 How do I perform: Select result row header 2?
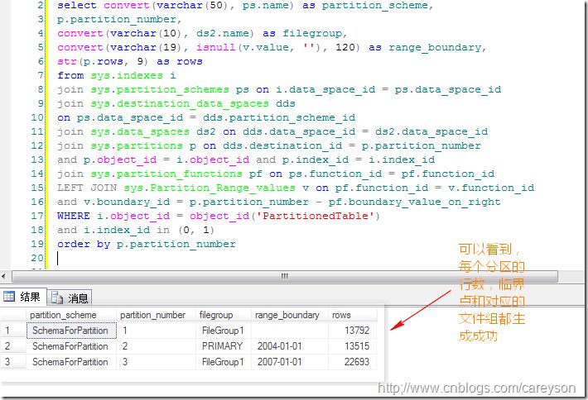click(x=13, y=346)
